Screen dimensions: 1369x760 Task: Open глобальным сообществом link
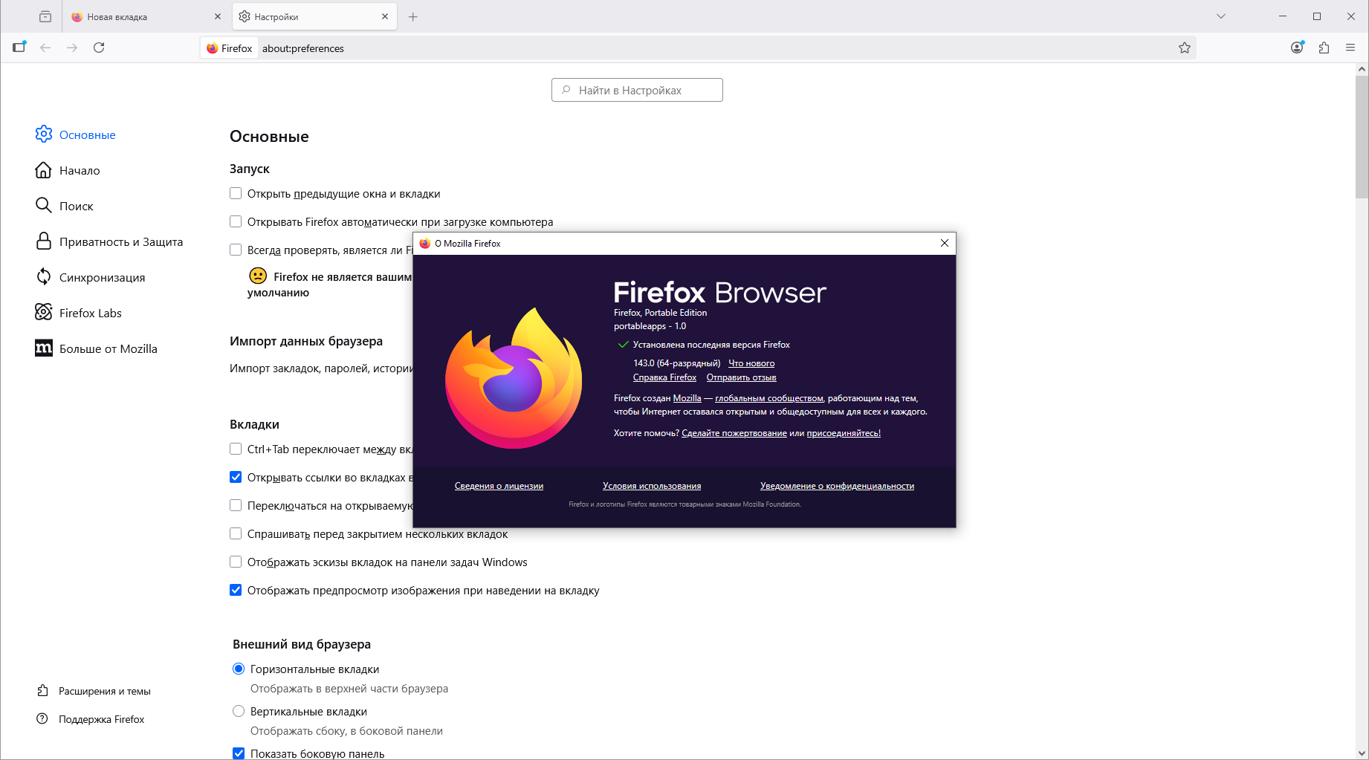point(769,398)
